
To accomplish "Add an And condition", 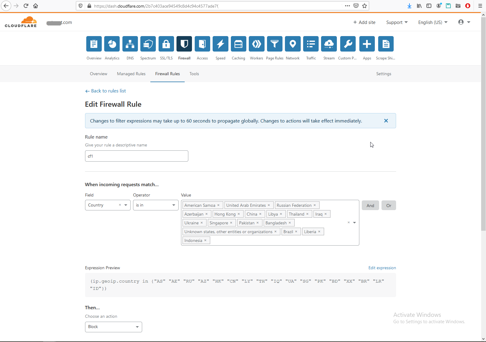I will click(x=370, y=206).
